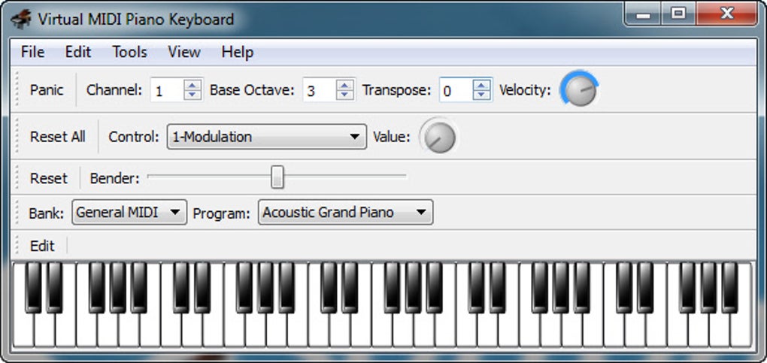Click the Bender slider handle
Image resolution: width=767 pixels, height=363 pixels.
277,177
